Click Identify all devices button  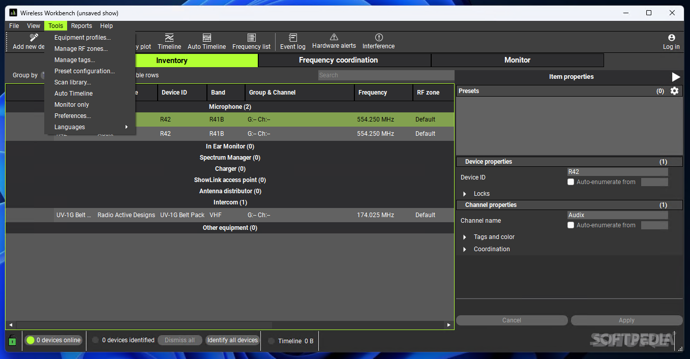pos(232,340)
